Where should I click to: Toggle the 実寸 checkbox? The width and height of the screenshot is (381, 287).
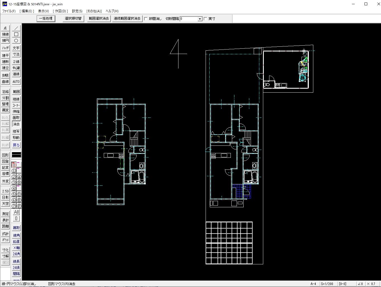coord(206,19)
